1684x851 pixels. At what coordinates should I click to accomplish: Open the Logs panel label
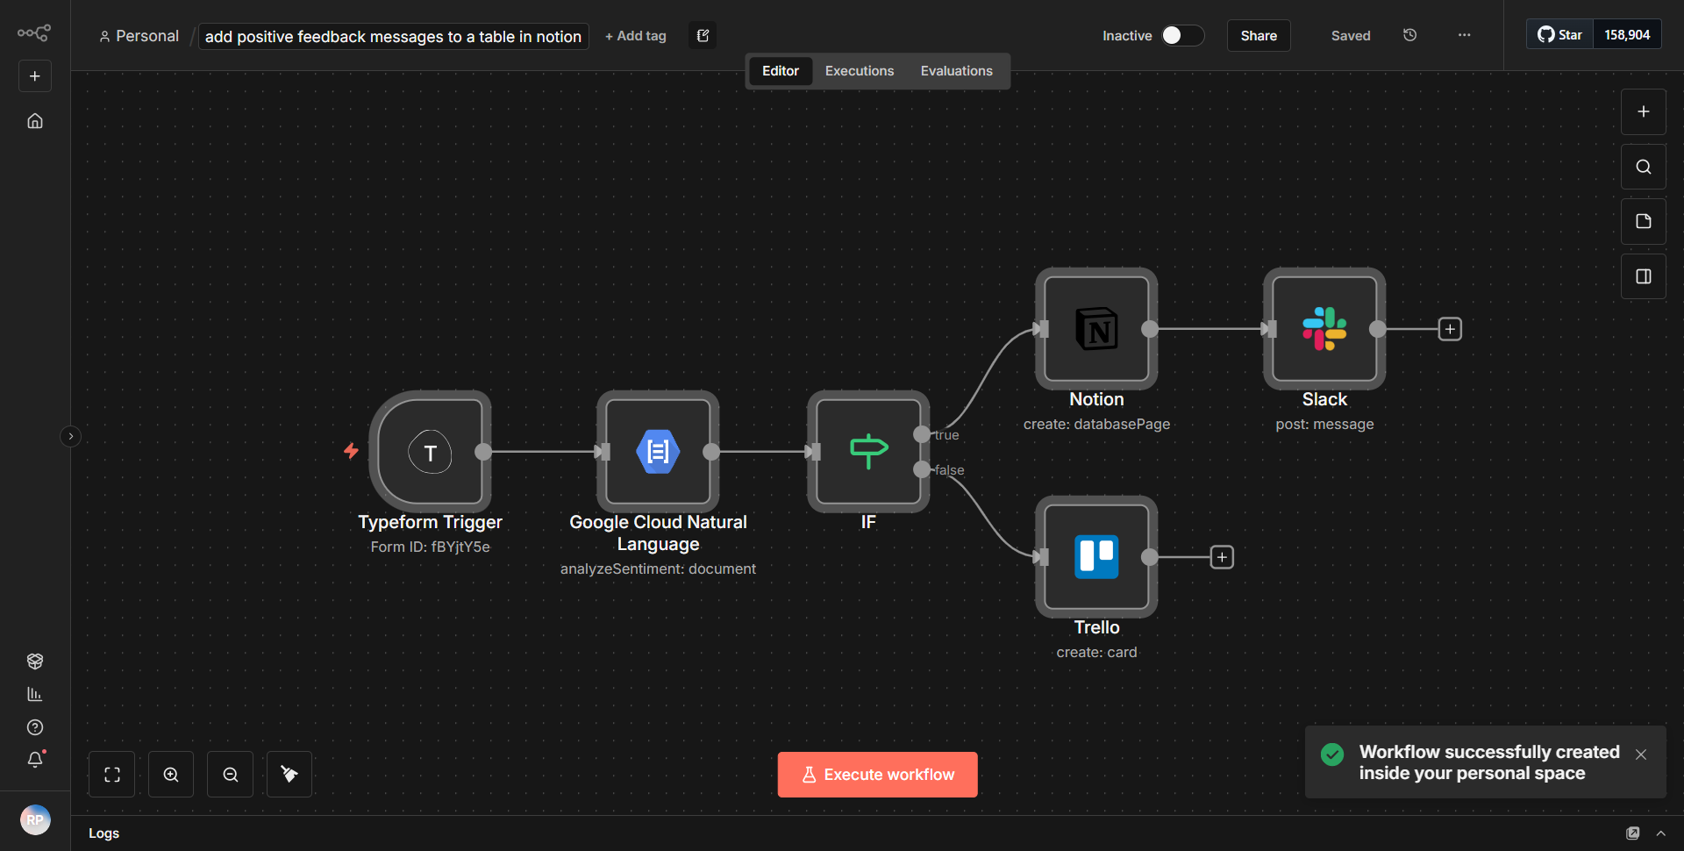pos(103,833)
